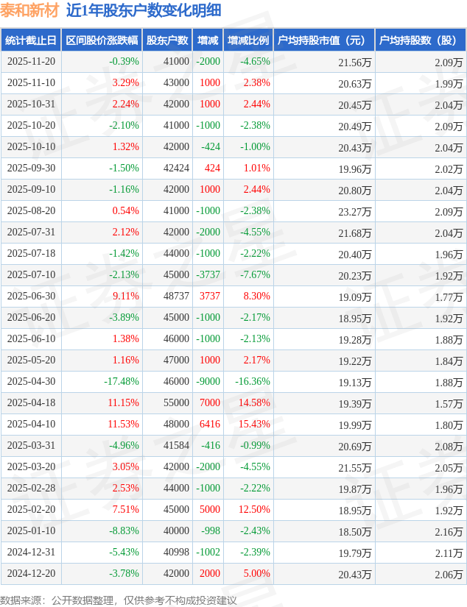Select the 1.57万 average shares cell
Image resolution: width=467 pixels, height=607 pixels.
(449, 403)
